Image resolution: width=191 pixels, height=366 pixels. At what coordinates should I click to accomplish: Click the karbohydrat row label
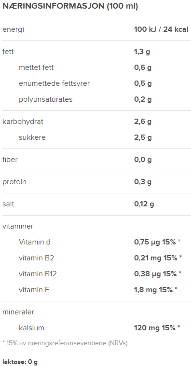(x=23, y=122)
